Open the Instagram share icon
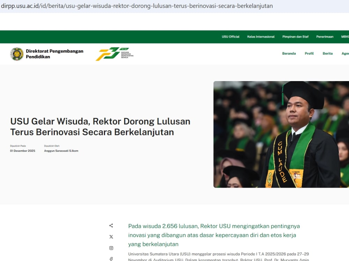Screen dimensions: 349x261 111,248
